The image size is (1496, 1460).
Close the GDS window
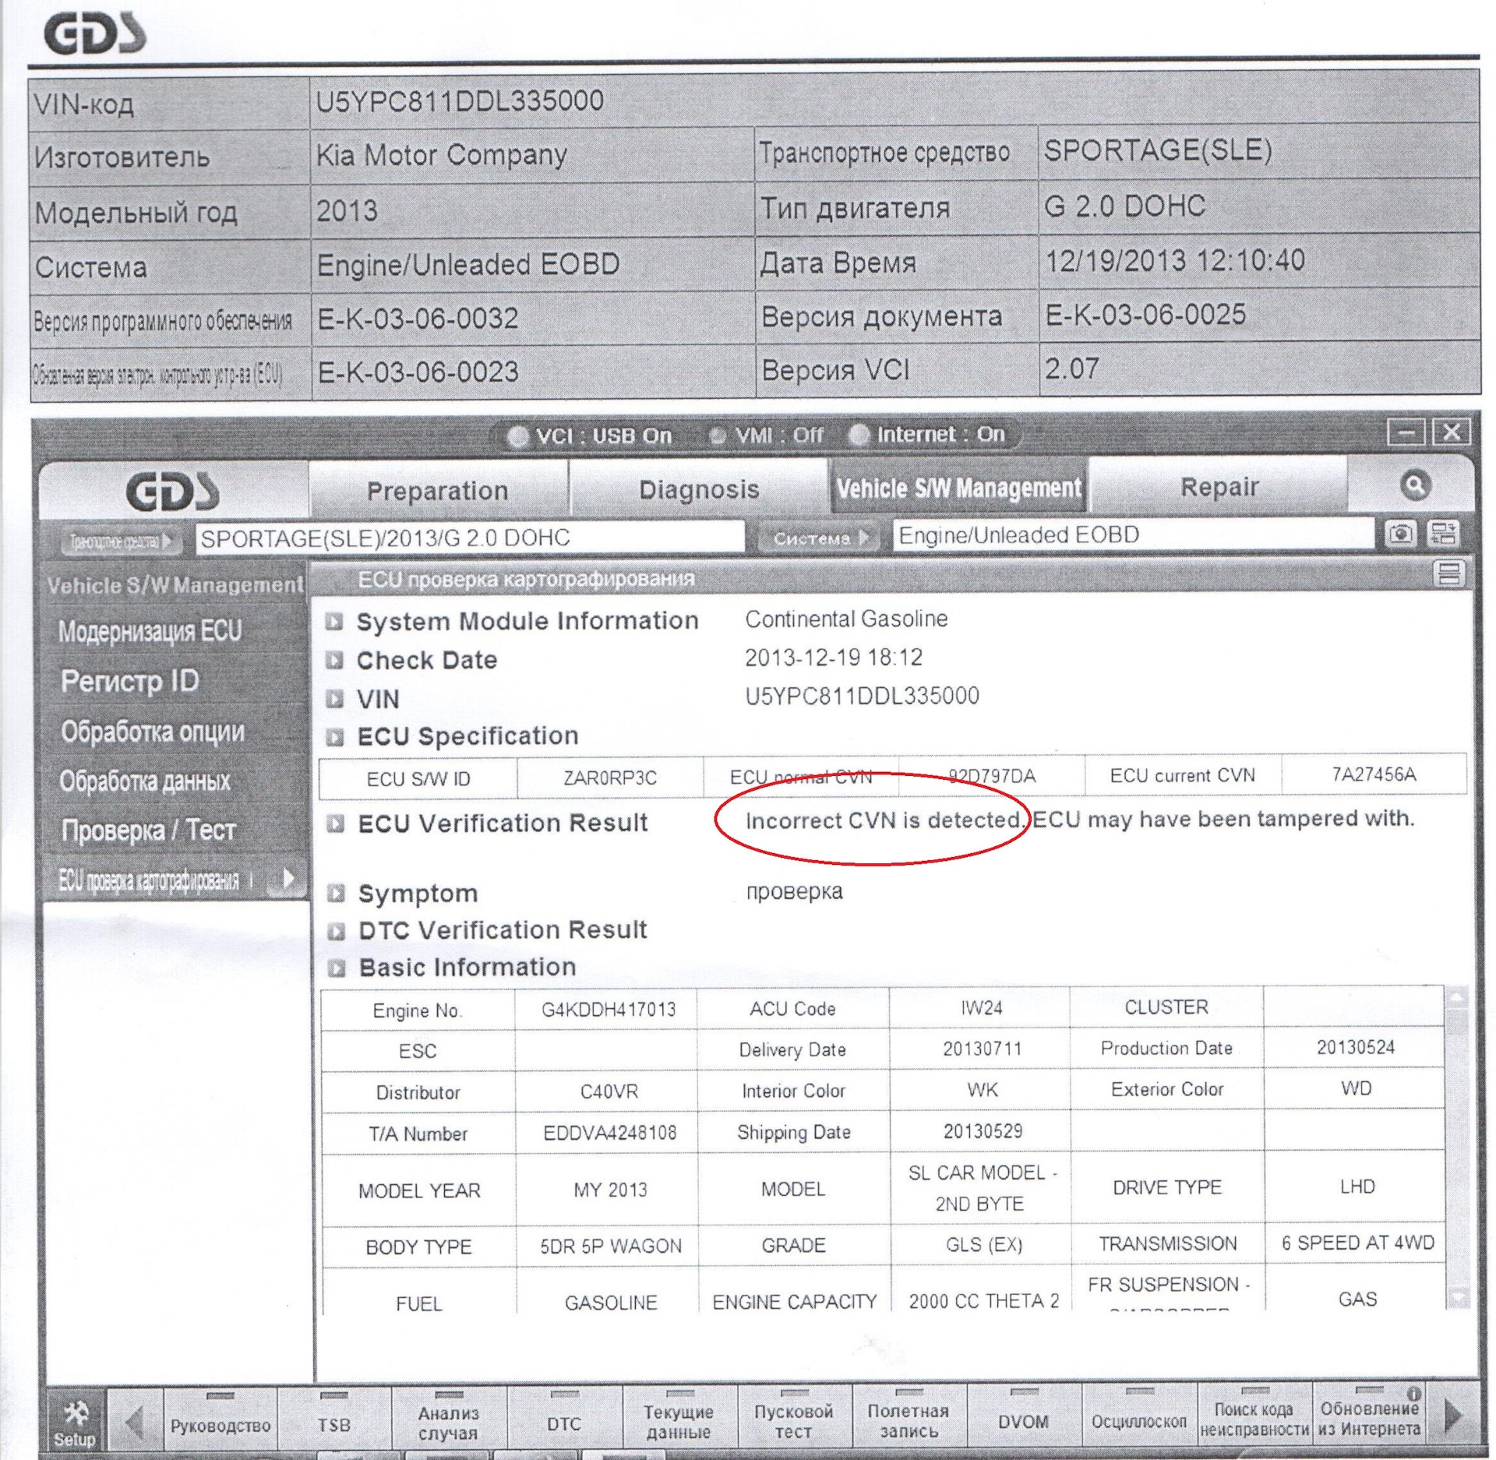point(1451,432)
